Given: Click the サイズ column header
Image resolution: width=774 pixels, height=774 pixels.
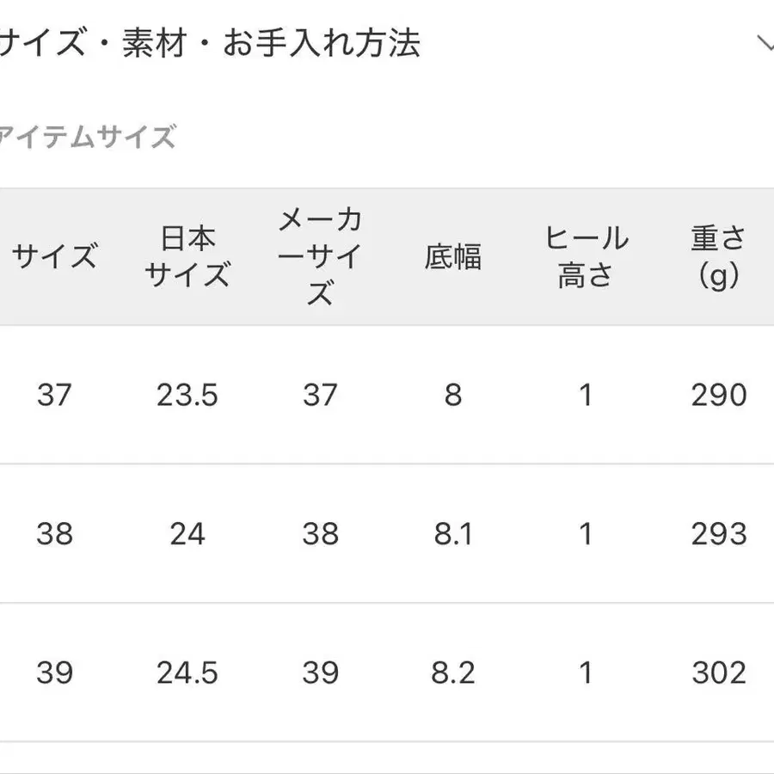Looking at the screenshot, I should pyautogui.click(x=54, y=255).
